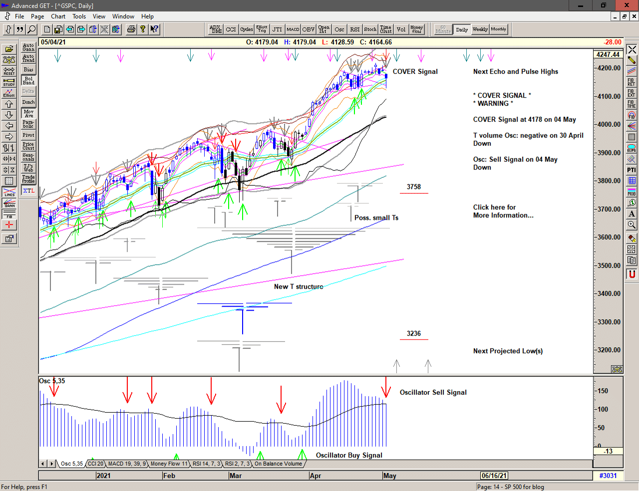Image resolution: width=639 pixels, height=491 pixels.
Task: Click the RESET button in left toolbar
Action: 9,71
